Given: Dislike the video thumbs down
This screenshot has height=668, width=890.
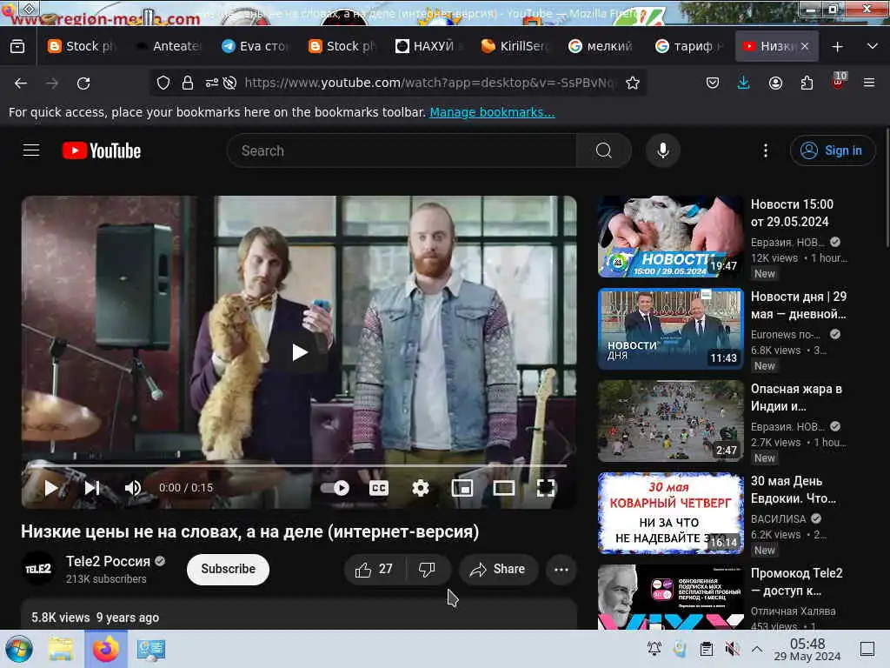Looking at the screenshot, I should 427,569.
